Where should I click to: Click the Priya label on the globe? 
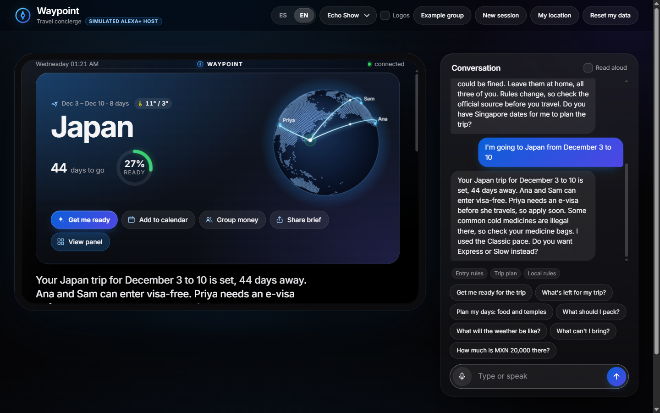[x=289, y=120]
